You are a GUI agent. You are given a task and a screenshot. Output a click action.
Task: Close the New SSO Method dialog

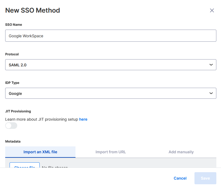coord(212,10)
